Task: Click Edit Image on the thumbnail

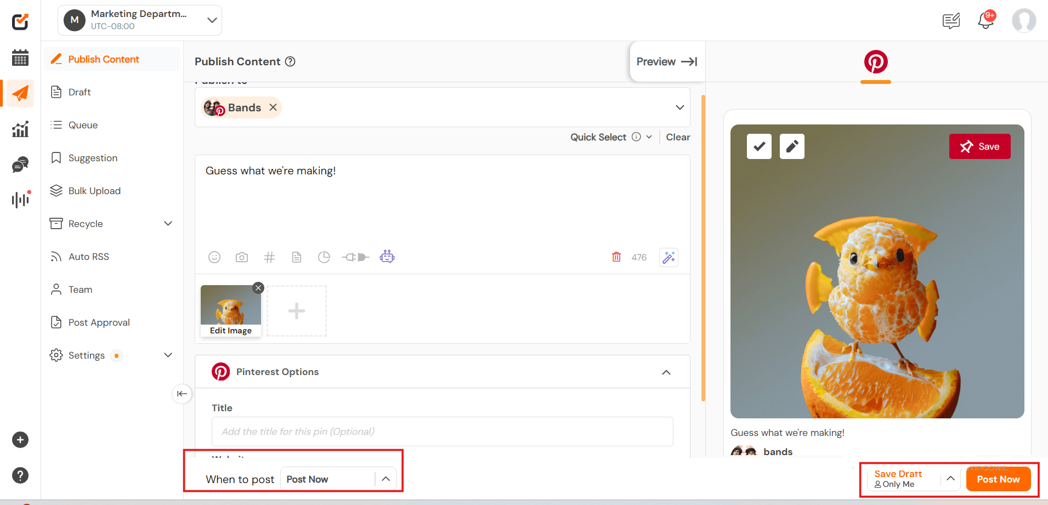Action: (x=231, y=331)
